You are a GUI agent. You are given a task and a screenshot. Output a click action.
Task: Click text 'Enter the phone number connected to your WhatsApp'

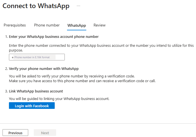(52, 46)
